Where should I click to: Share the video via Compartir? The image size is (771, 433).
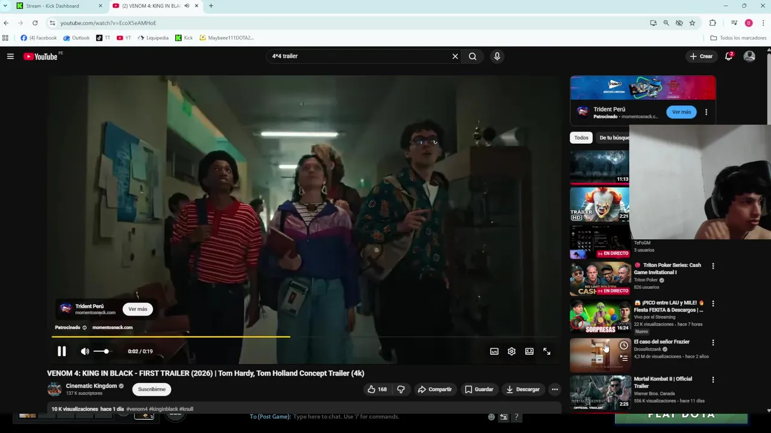[x=435, y=390]
